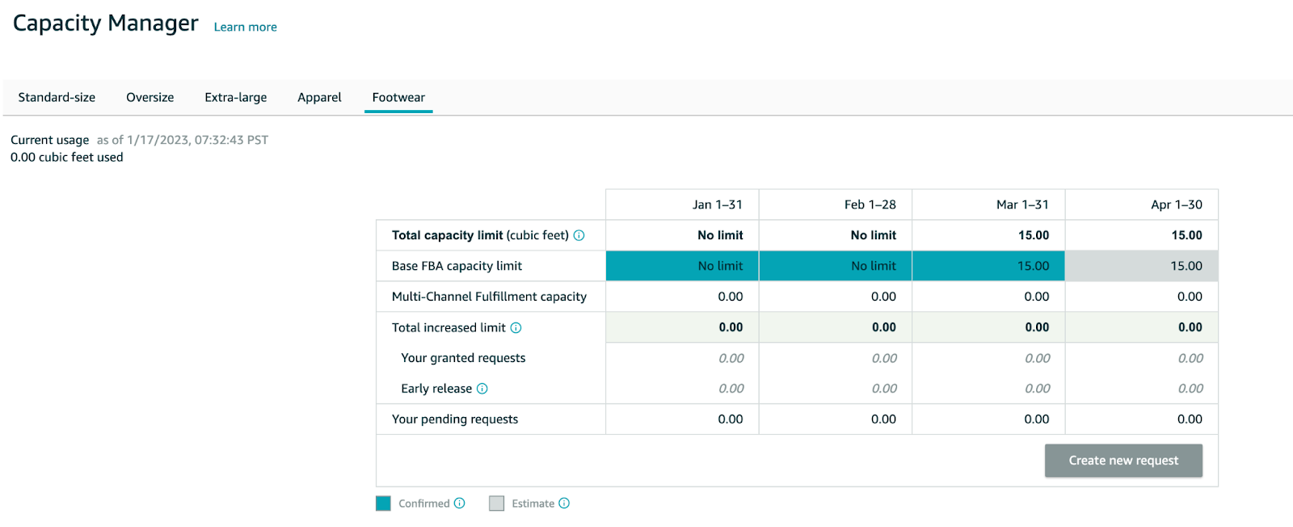This screenshot has height=527, width=1293.
Task: Click the 0.00 cubic feet used text
Action: [x=66, y=158]
